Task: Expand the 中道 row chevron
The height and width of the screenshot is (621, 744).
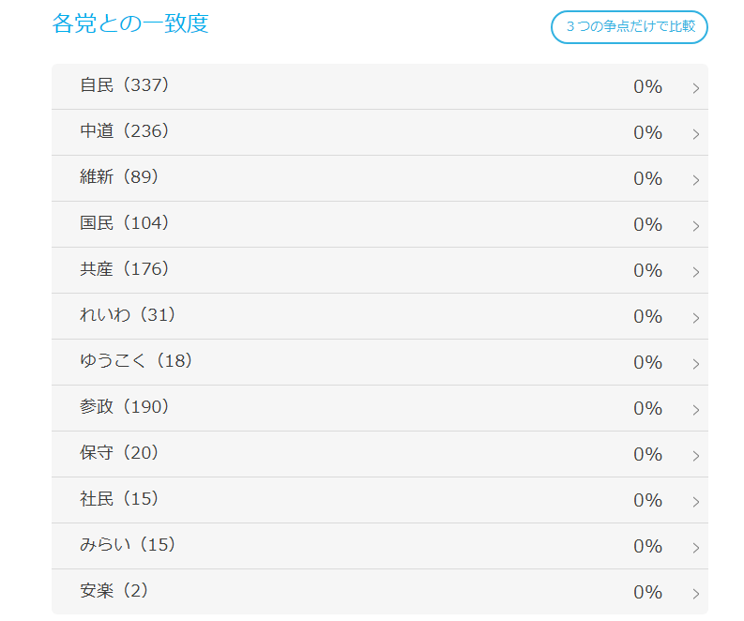Action: [x=695, y=134]
